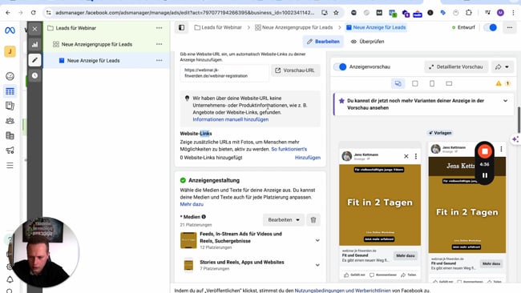Screen dimensions: 521x293
Task: Expand Feeds, In-Stream Ads placements row
Action: pyautogui.click(x=317, y=240)
